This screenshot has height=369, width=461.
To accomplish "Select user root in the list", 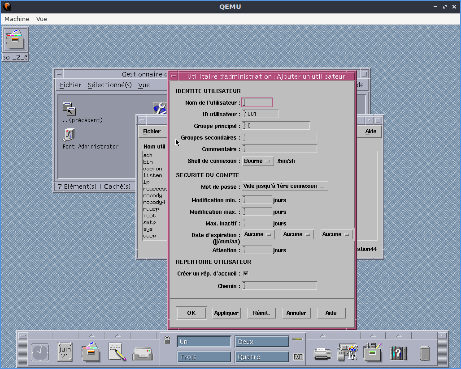I will point(149,216).
